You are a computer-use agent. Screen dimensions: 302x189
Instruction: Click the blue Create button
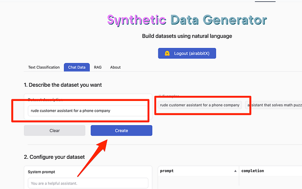(121, 130)
